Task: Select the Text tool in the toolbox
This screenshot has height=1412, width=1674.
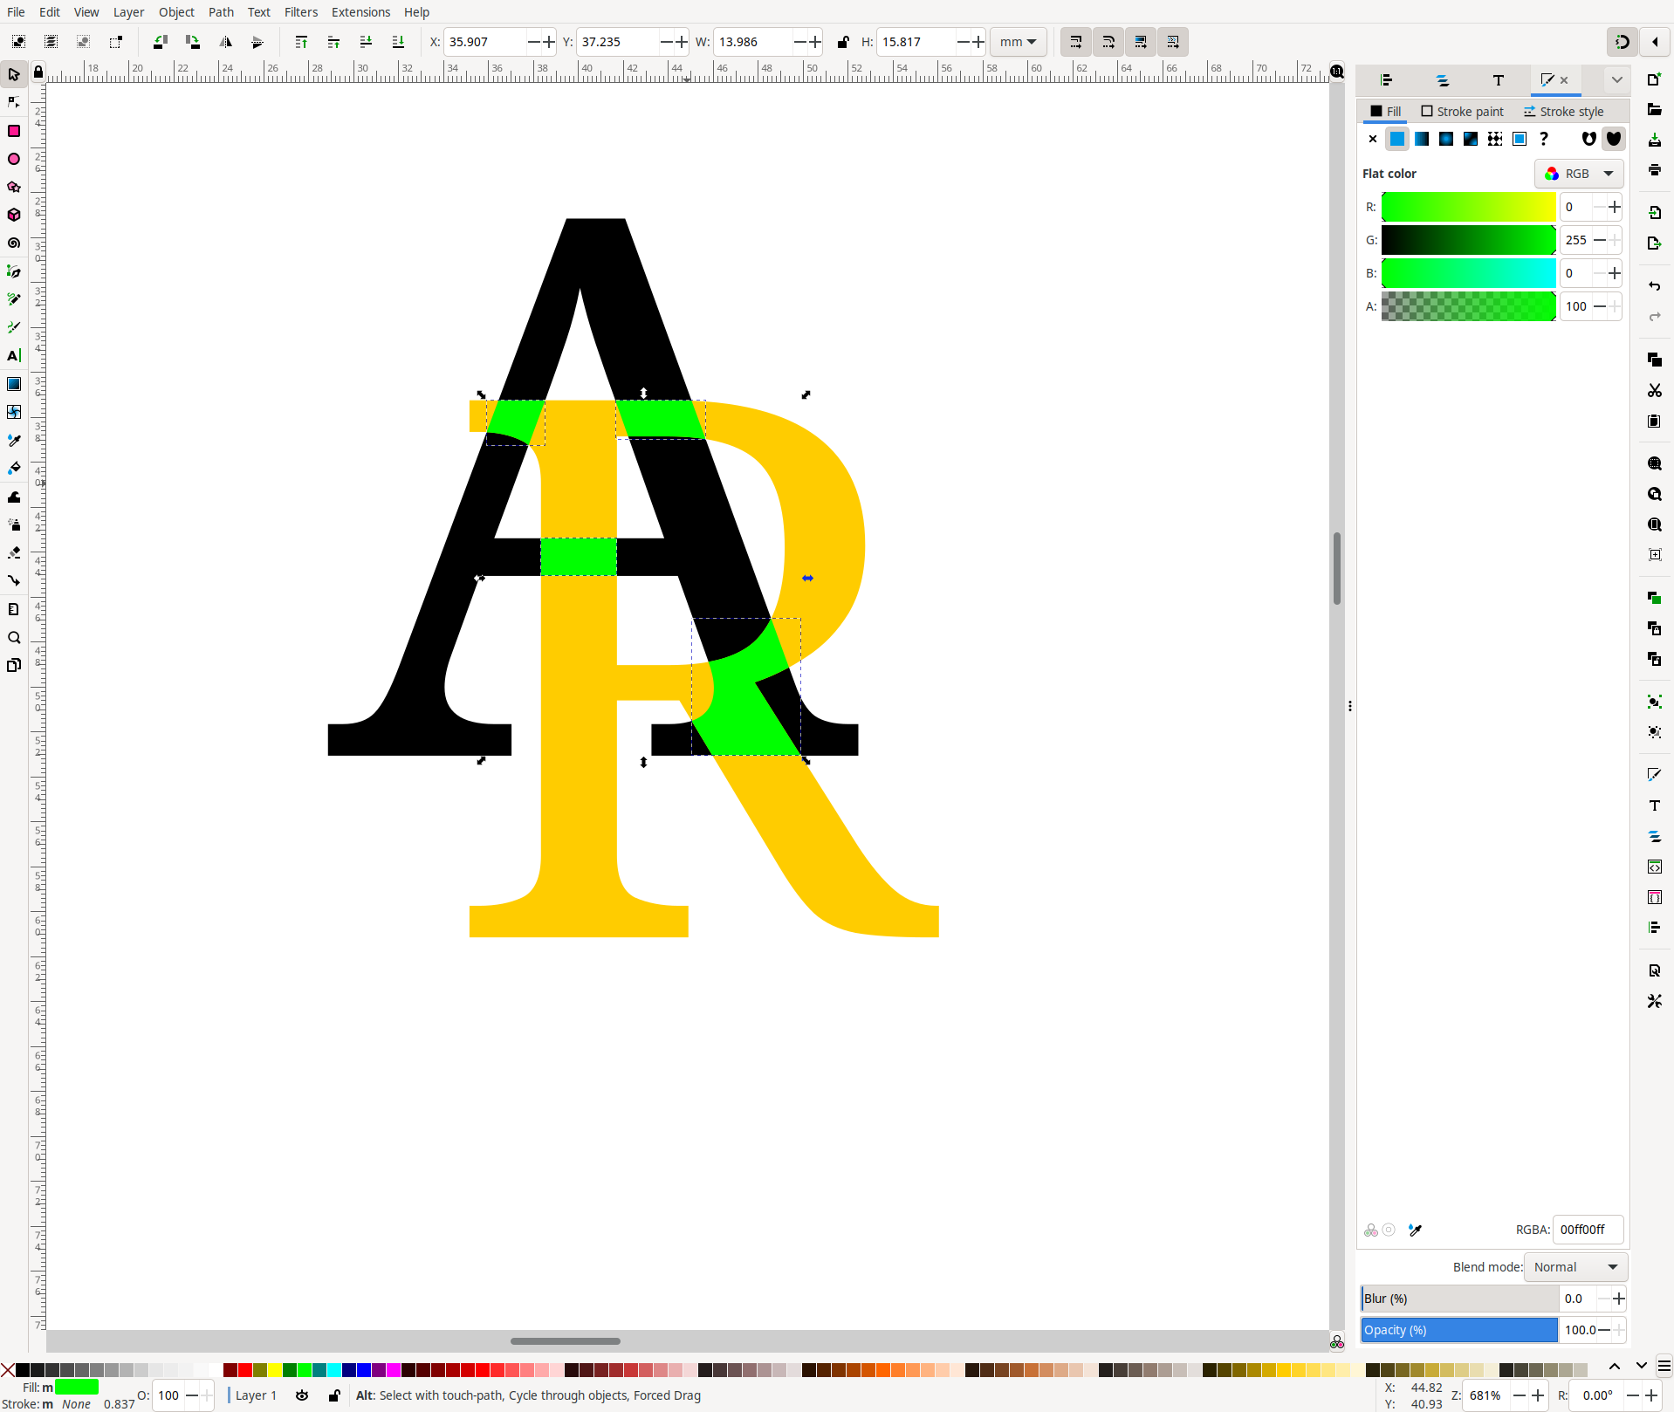Action: pos(14,355)
